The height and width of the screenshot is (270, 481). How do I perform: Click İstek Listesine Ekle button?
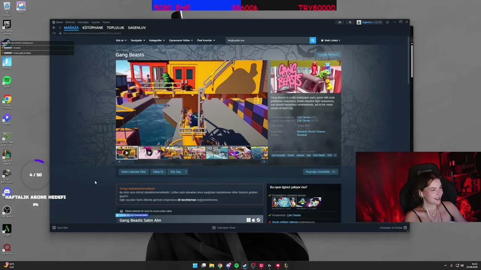(133, 172)
